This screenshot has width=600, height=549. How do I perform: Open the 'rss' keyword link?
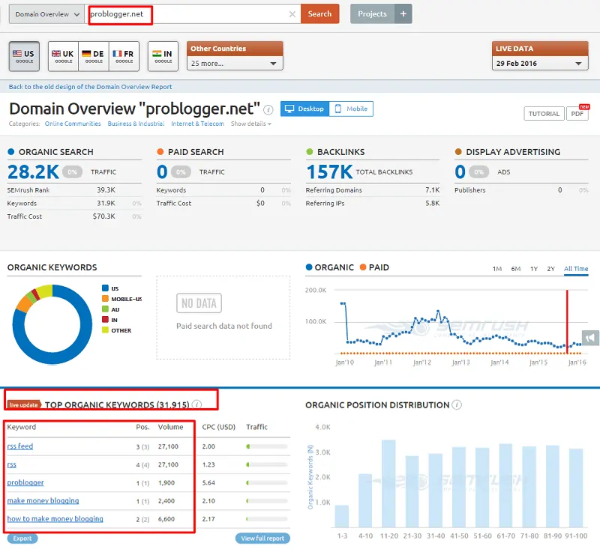[12, 464]
